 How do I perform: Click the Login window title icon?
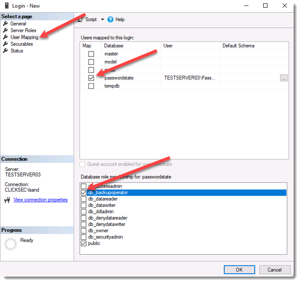pyautogui.click(x=7, y=5)
